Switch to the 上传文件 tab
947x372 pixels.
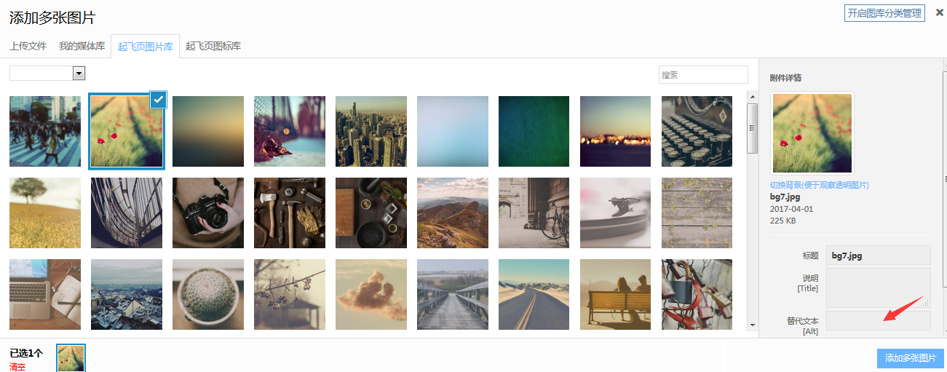pyautogui.click(x=28, y=46)
